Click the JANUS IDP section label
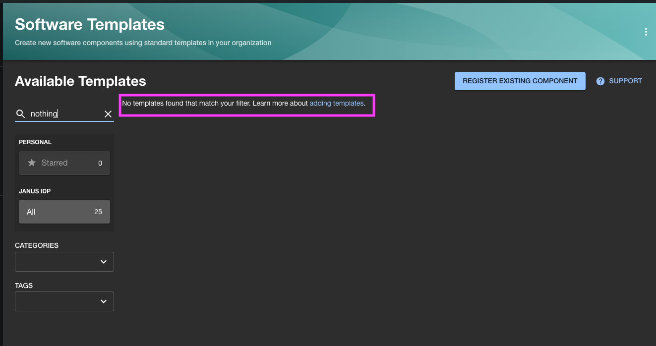 pyautogui.click(x=35, y=191)
